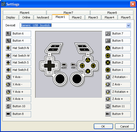
Task: Click the L1 shoulder icon
Action: [x=8, y=41]
